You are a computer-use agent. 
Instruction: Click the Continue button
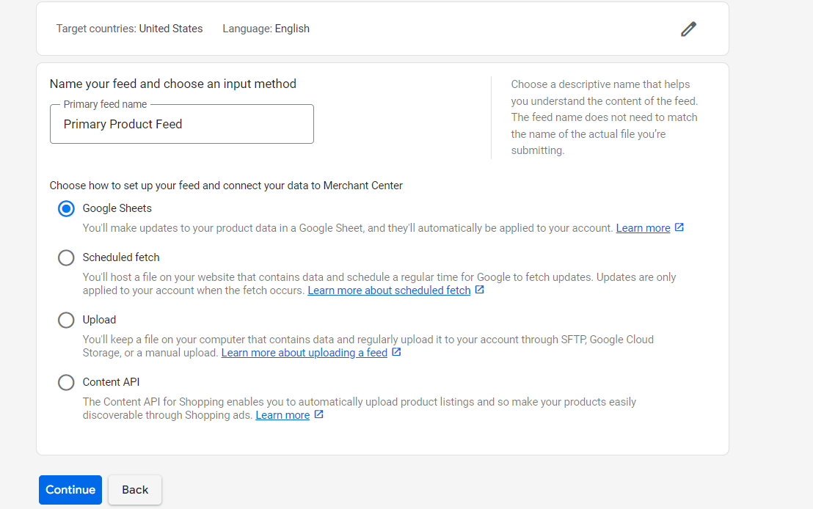(x=70, y=490)
